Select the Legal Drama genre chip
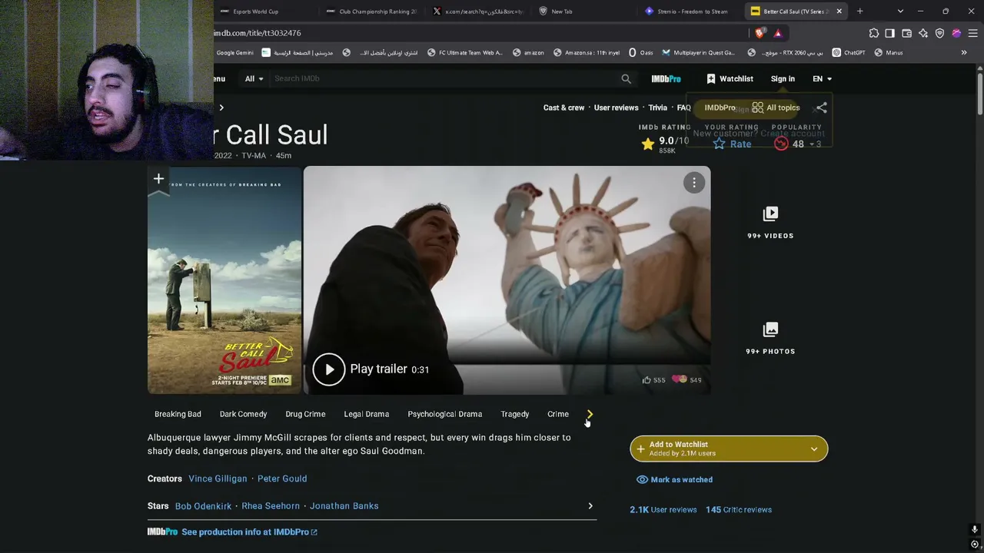 tap(367, 414)
